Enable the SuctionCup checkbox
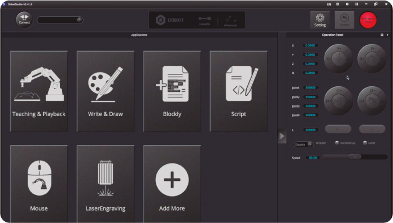Viewport: 393px width, 223px height. click(337, 143)
